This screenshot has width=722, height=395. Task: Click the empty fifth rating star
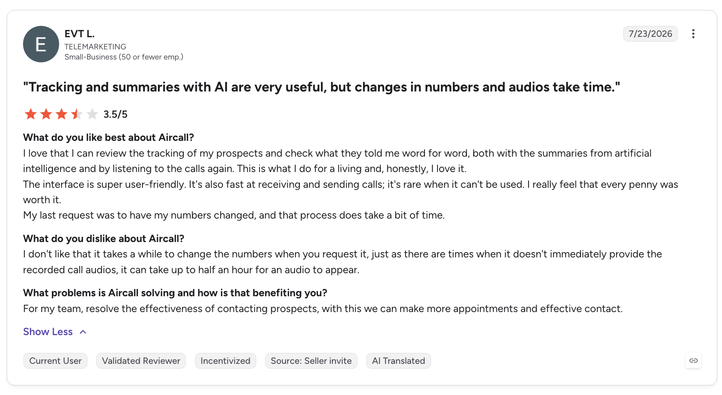(x=92, y=114)
